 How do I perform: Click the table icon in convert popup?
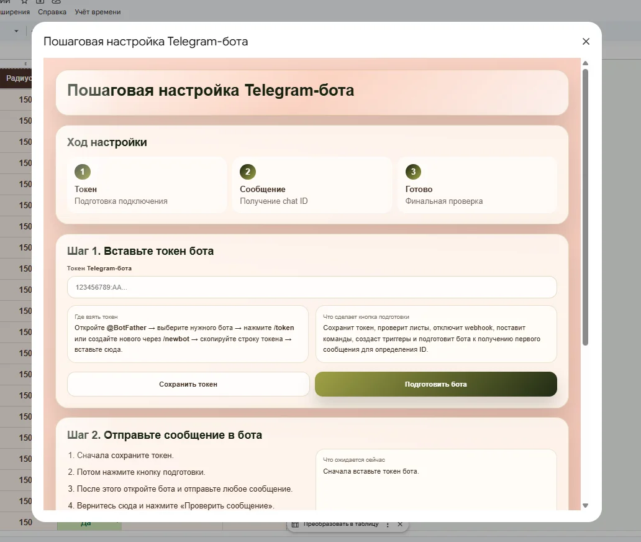[x=295, y=525]
